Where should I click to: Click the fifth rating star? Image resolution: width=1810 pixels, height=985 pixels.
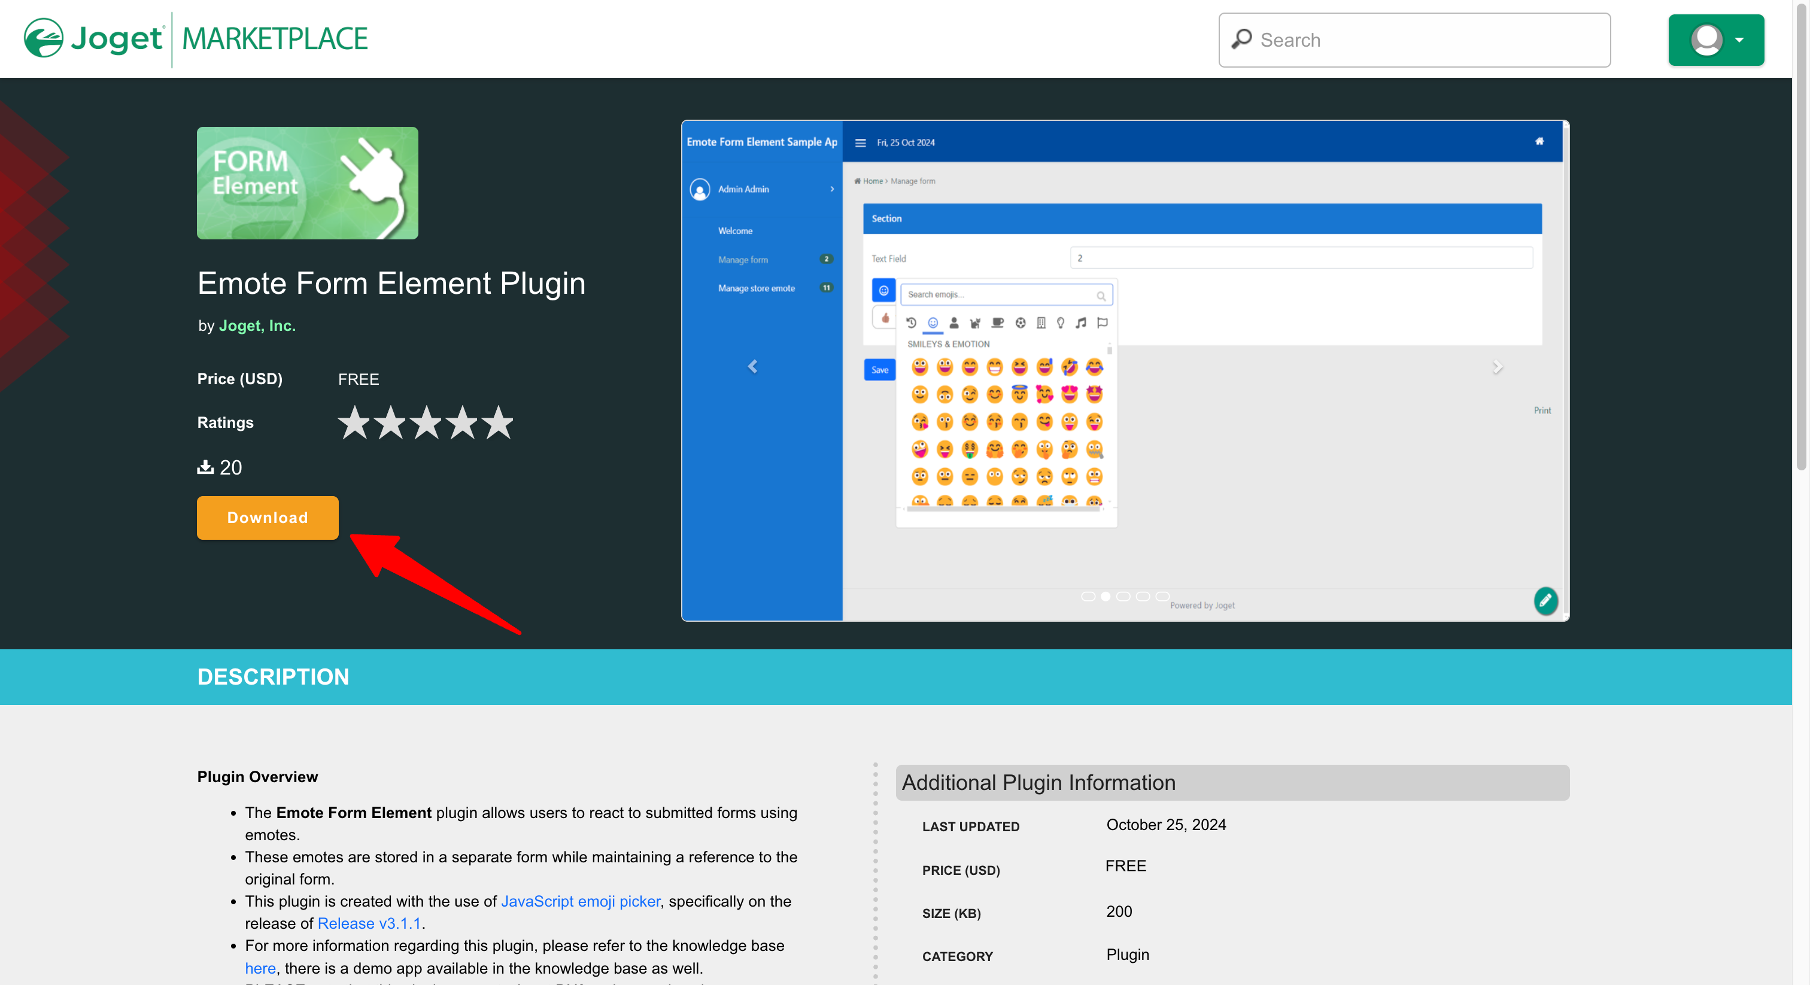point(497,423)
